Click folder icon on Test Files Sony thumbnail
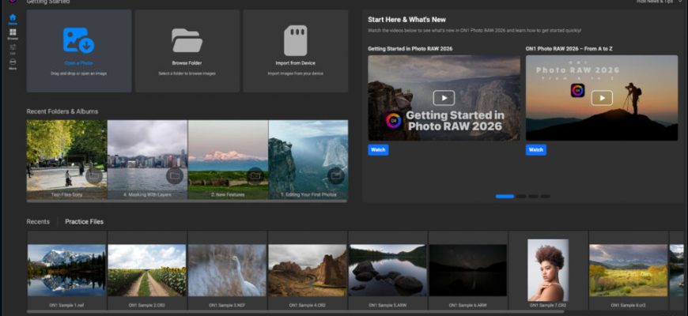The width and height of the screenshot is (688, 316). coord(94,175)
